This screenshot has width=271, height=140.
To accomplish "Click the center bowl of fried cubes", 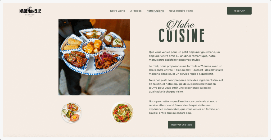I will [x=93, y=47].
